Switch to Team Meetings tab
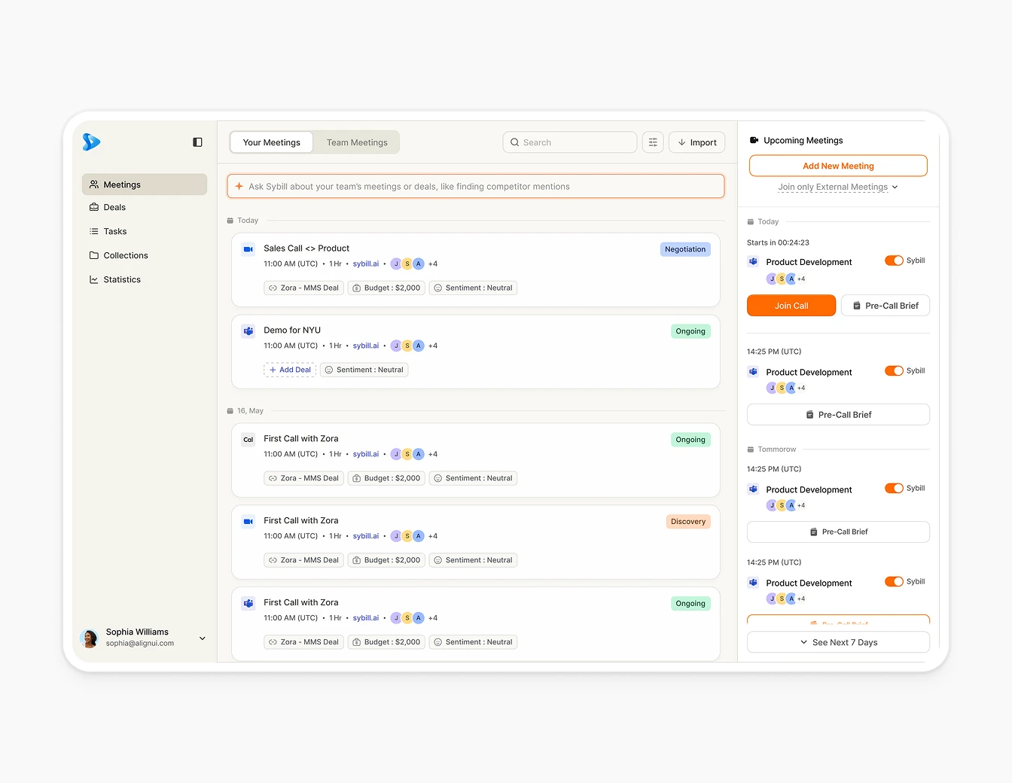The width and height of the screenshot is (1012, 783). point(357,142)
